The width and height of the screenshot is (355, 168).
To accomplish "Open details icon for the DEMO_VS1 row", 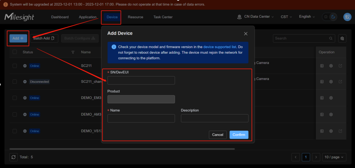I will point(322,131).
